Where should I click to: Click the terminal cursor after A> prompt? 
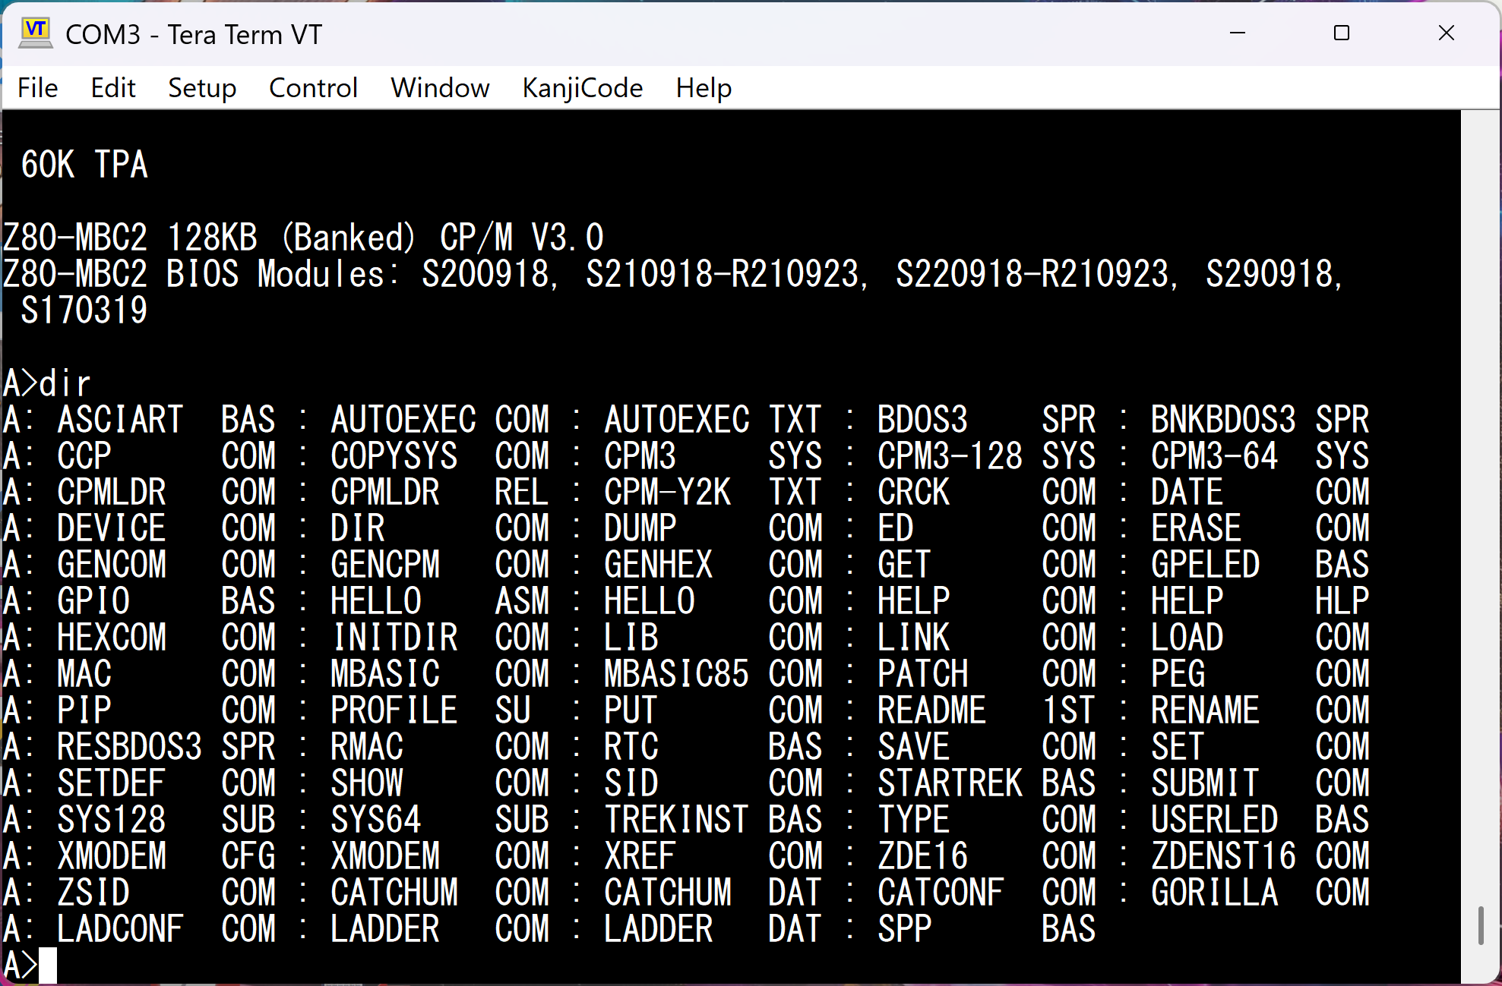[48, 966]
